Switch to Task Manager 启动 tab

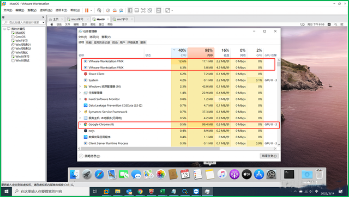pos(115,42)
